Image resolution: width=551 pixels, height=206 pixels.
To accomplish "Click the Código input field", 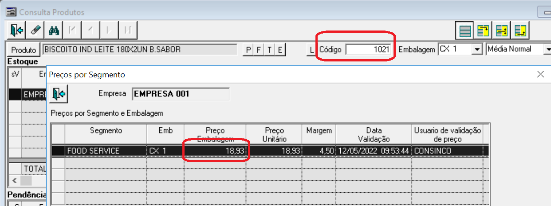I will pyautogui.click(x=369, y=49).
